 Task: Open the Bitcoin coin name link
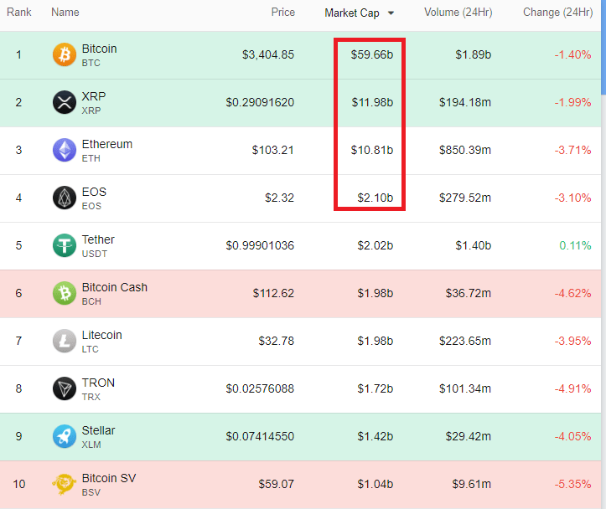(x=99, y=49)
